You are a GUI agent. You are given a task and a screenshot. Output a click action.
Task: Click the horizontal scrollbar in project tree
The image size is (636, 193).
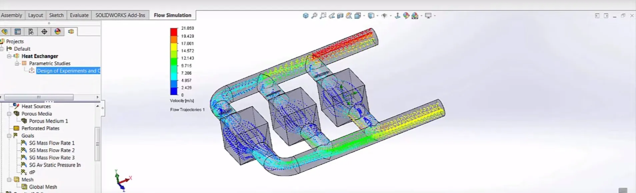[x=39, y=97]
